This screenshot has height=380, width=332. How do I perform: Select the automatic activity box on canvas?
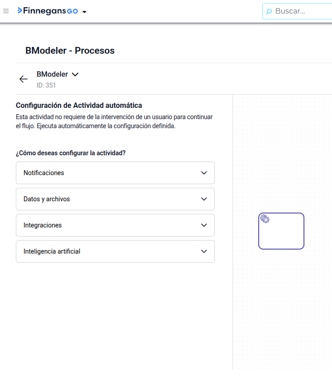coord(281,231)
